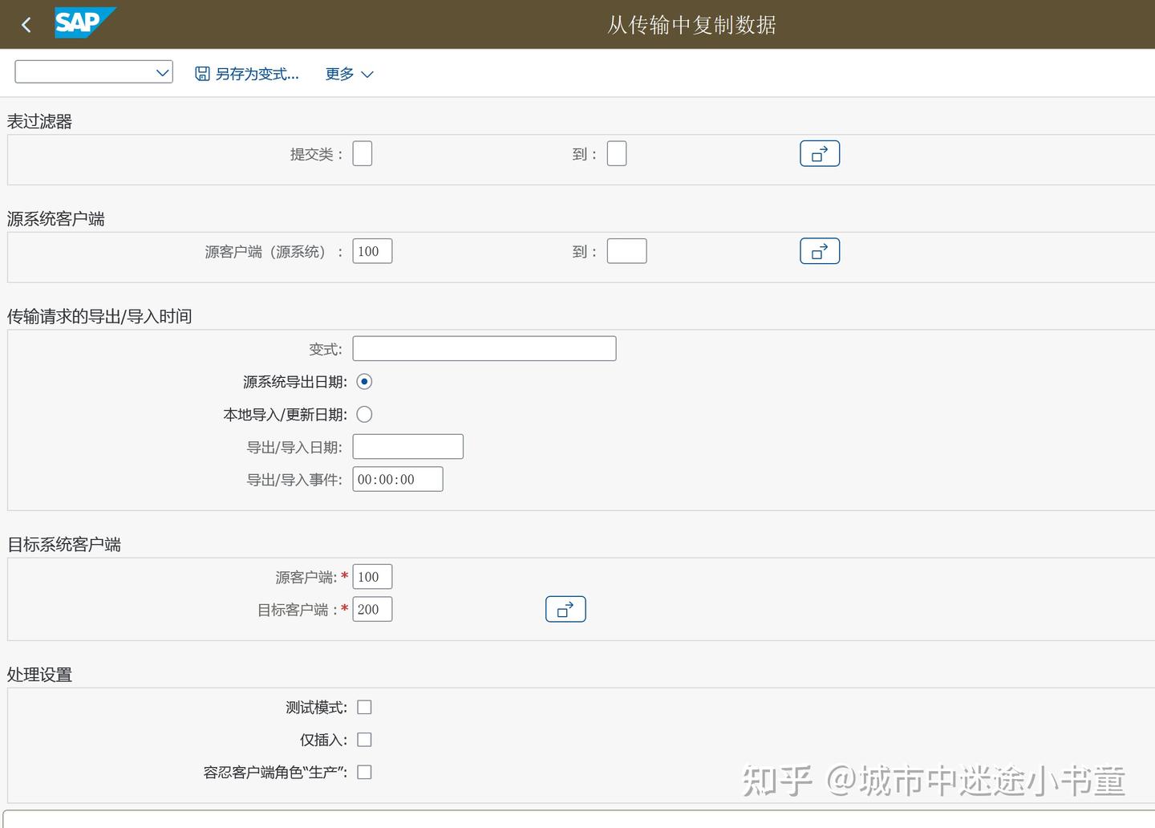The image size is (1155, 828).
Task: Enable the 测试模式 checkbox
Action: tap(364, 707)
